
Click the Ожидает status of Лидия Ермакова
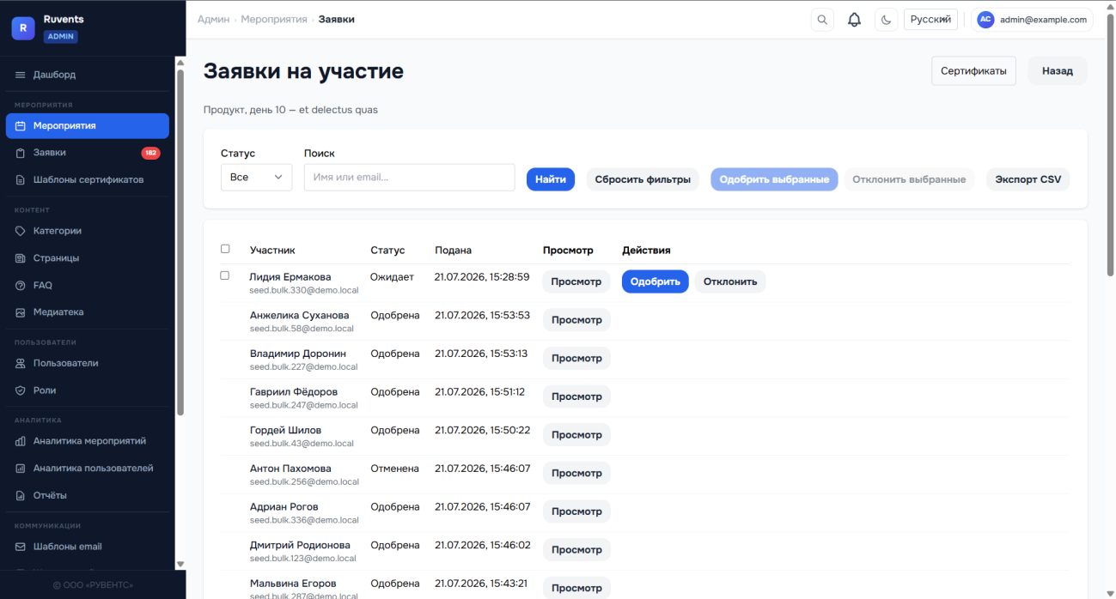[392, 277]
